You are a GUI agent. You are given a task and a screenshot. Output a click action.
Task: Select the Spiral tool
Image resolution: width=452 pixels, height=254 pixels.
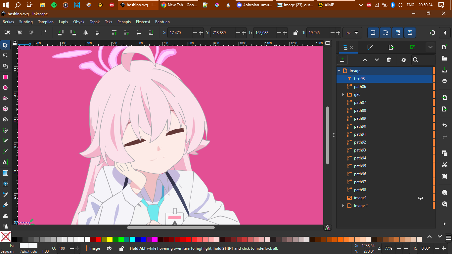pos(5,120)
